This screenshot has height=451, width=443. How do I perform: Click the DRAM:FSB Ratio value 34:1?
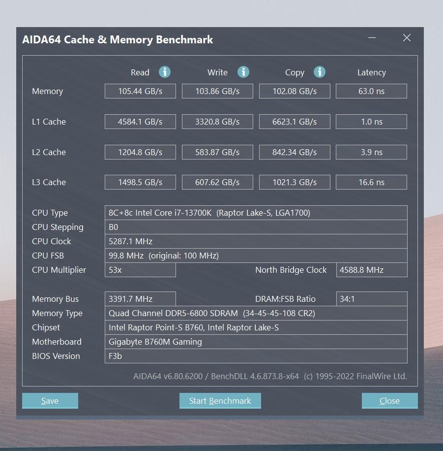372,299
